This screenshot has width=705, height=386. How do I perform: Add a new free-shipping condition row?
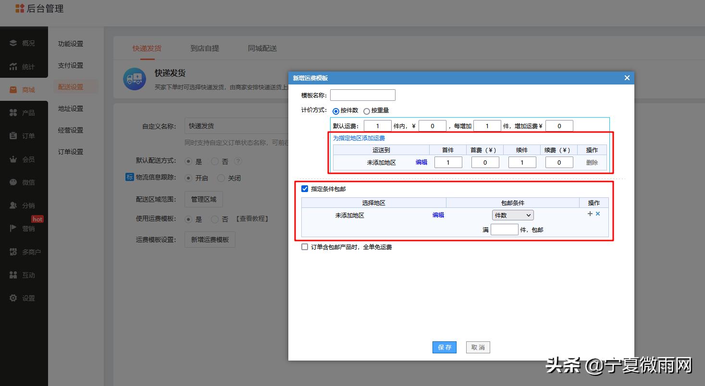pos(590,214)
